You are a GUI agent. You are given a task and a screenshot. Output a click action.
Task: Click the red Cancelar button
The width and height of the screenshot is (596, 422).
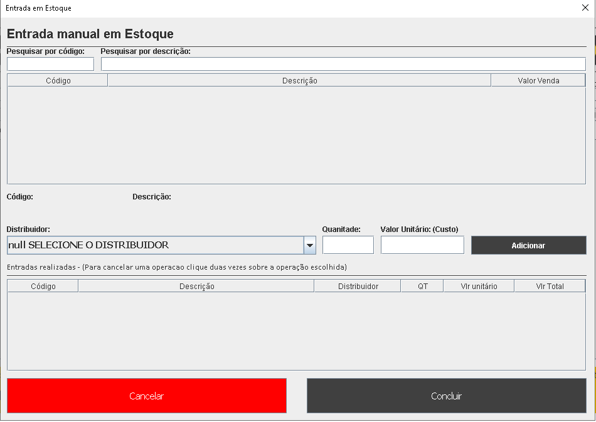coord(146,396)
